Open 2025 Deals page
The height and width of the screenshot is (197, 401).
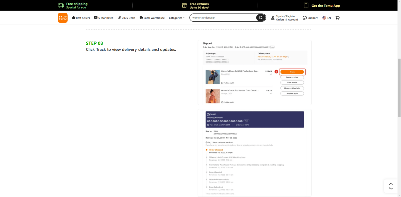(126, 18)
